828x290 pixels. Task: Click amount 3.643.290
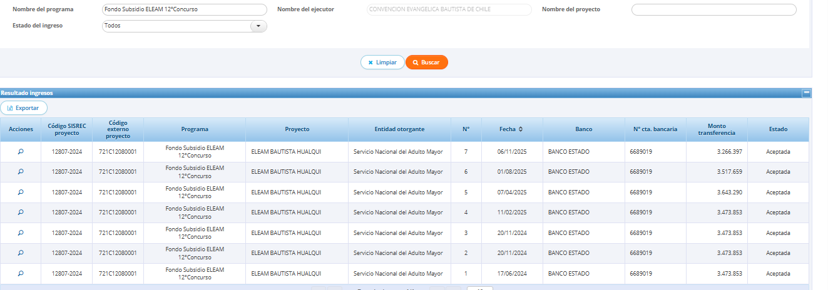(x=730, y=192)
